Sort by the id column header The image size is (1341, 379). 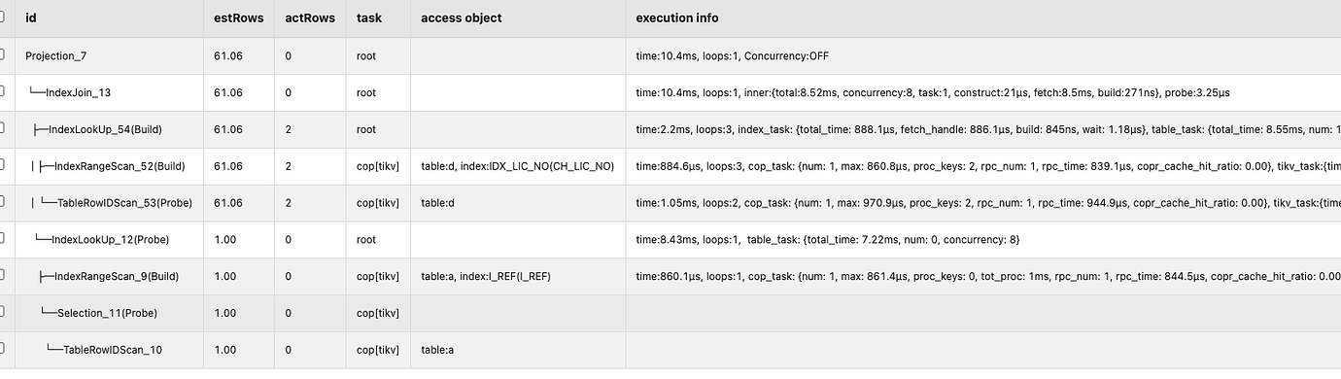point(30,18)
